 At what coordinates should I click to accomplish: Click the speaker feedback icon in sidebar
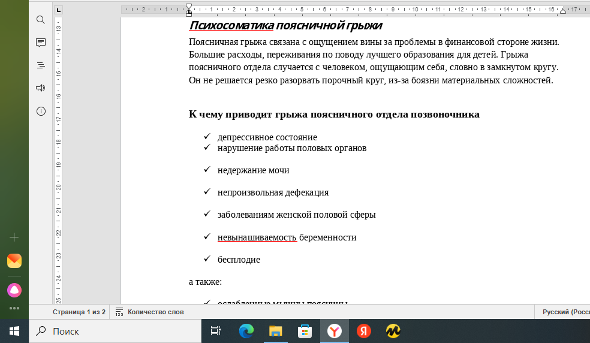pyautogui.click(x=41, y=88)
